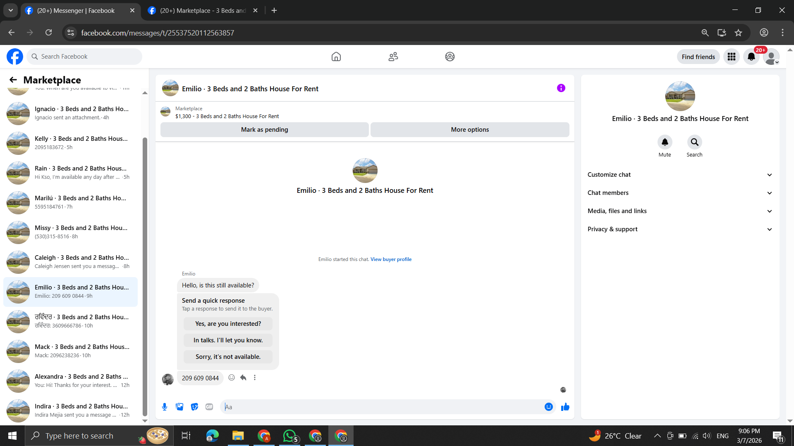The image size is (794, 446).
Task: Choose a sticker from the sticker icon
Action: coord(194,407)
